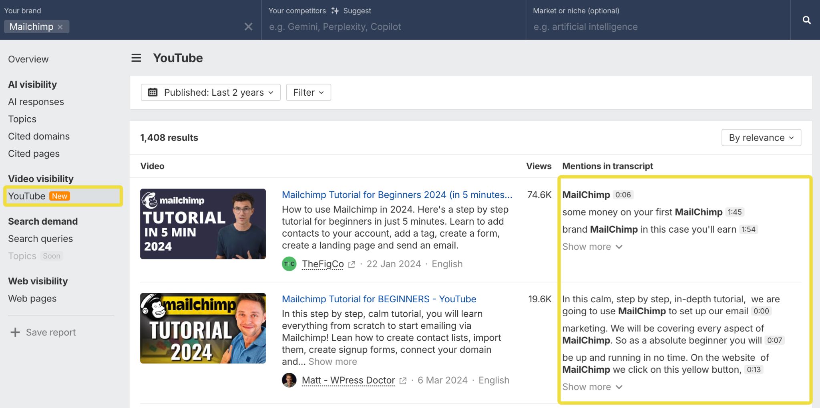This screenshot has height=408, width=820.
Task: Open TheFigCo channel external link icon
Action: pos(352,264)
